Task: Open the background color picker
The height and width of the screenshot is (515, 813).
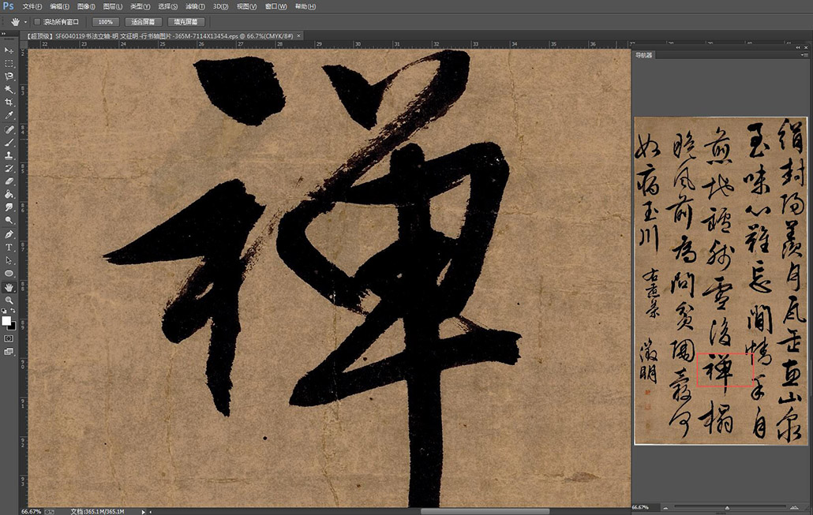Action: click(x=13, y=327)
